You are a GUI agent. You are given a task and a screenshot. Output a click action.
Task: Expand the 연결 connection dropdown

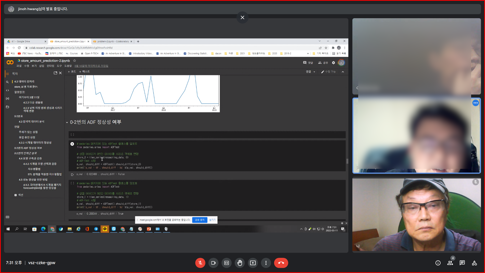point(314,72)
